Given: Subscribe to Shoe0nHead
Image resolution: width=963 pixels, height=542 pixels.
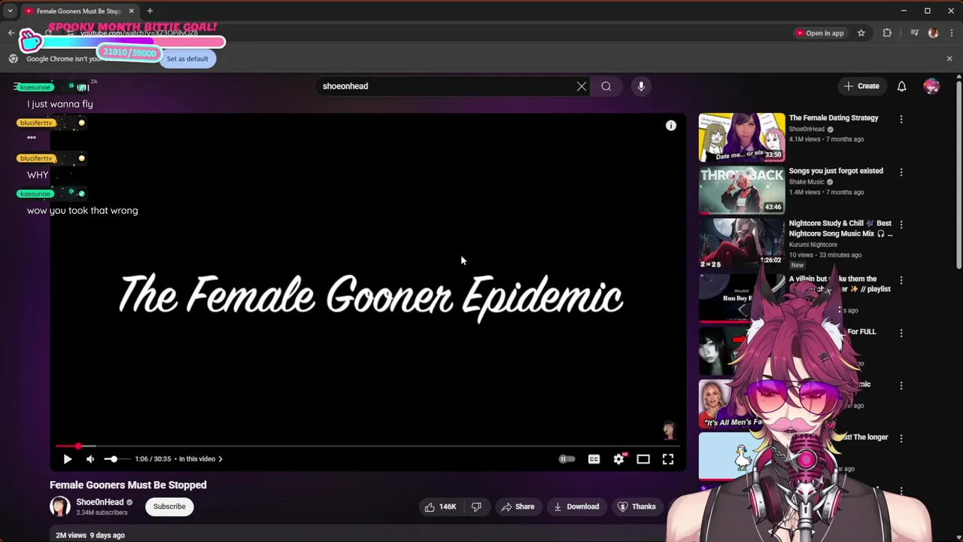Looking at the screenshot, I should (169, 507).
